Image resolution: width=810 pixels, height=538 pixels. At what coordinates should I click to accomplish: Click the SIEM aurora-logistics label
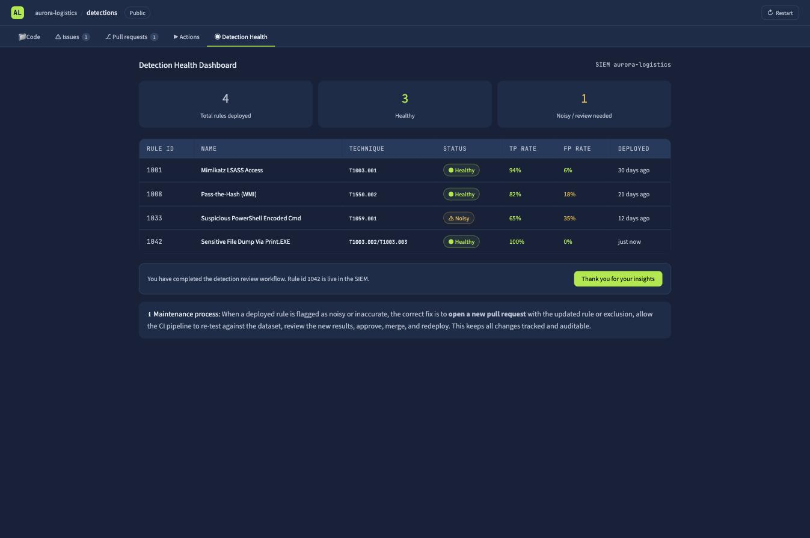click(633, 65)
